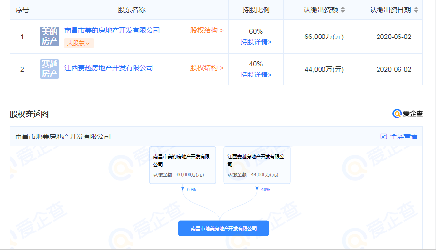The height and width of the screenshot is (250, 436).
Task: Open 持股详情 for the 60% shareholder
Action: coord(256,42)
